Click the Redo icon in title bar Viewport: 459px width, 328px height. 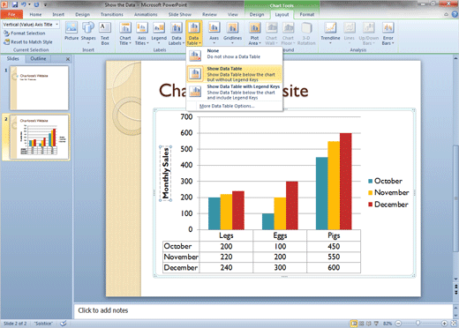[x=36, y=4]
